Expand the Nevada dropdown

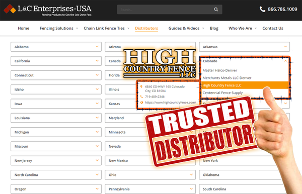click(x=128, y=146)
